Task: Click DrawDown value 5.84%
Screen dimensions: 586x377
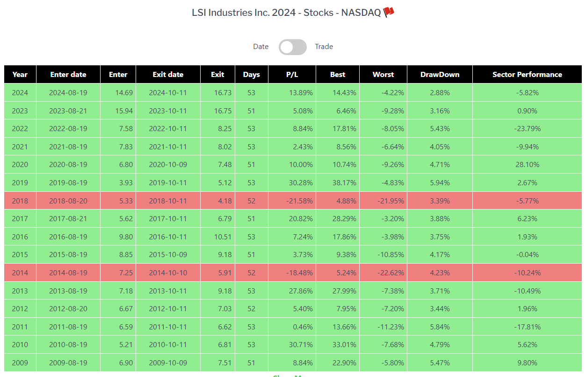Action: click(x=440, y=327)
